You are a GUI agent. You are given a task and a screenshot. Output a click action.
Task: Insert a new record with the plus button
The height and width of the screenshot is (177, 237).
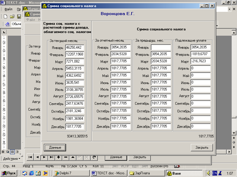click(58, 157)
